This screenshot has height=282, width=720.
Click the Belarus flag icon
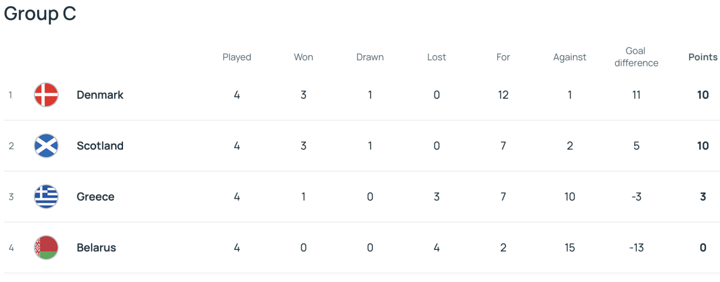[x=46, y=247]
